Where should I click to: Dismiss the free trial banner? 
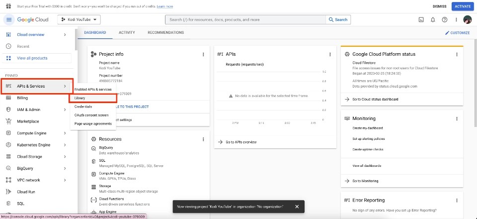pos(439,6)
